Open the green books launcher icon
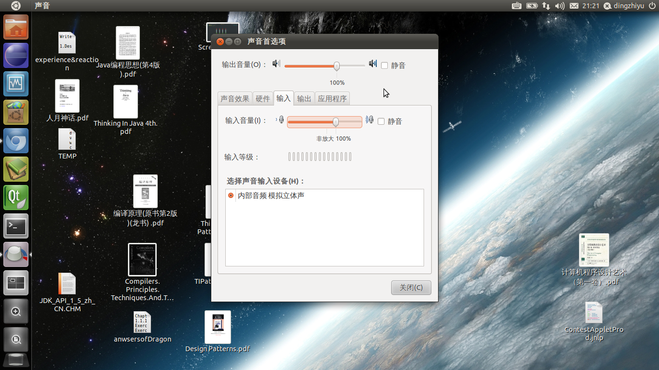The image size is (659, 370). (16, 169)
